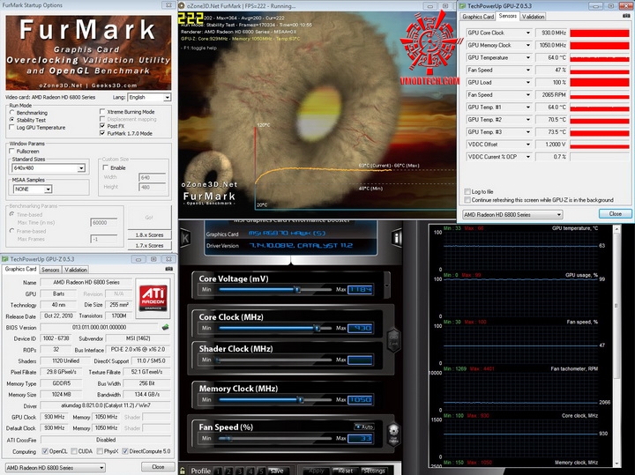Select Afterburner profile slot 3
The height and width of the screenshot is (475, 635).
(240, 471)
